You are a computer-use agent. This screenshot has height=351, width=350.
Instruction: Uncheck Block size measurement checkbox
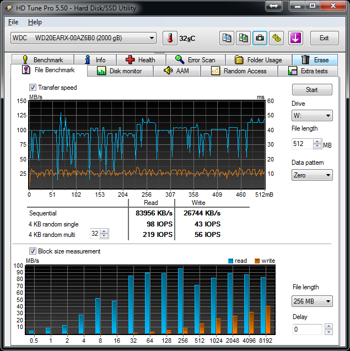click(33, 251)
